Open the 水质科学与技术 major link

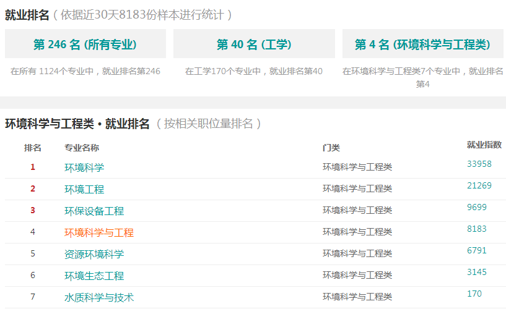(99, 297)
